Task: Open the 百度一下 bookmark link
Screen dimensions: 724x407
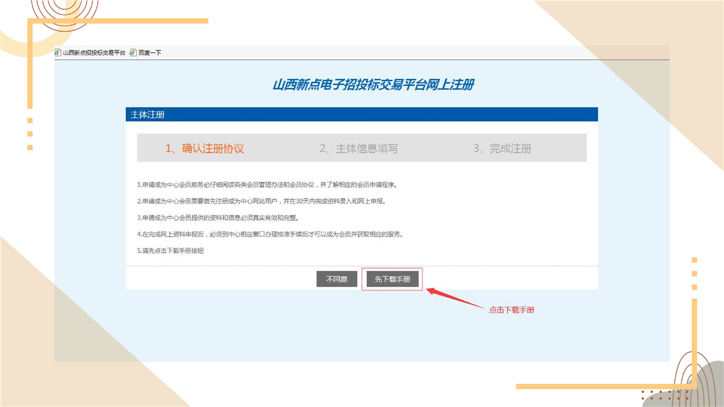Action: (x=150, y=53)
